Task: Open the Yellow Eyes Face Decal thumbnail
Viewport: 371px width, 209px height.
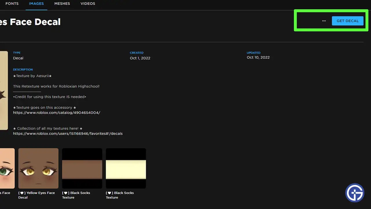Action: (x=38, y=168)
